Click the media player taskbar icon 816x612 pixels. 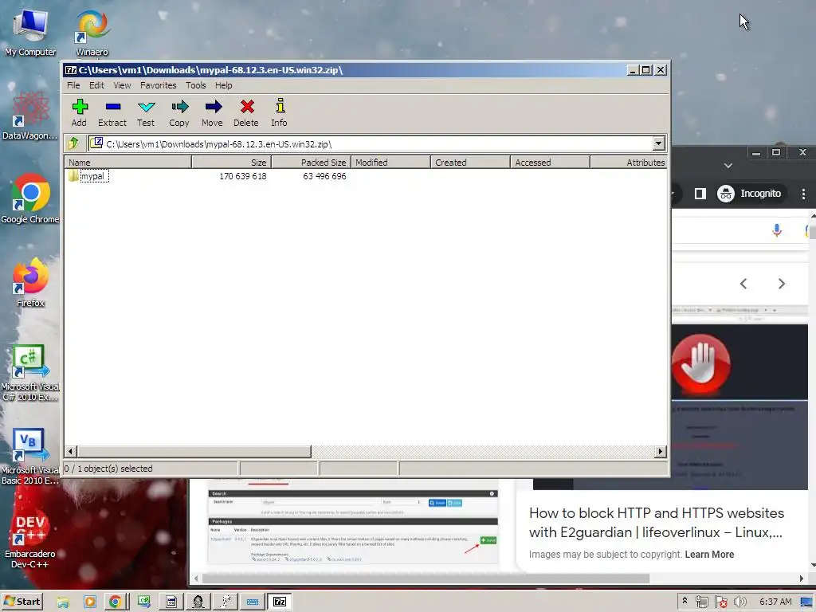pyautogui.click(x=89, y=602)
